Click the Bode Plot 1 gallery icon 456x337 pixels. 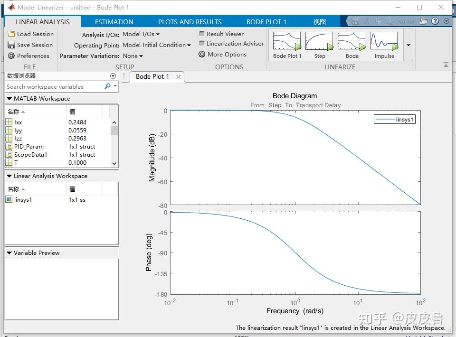tap(287, 43)
